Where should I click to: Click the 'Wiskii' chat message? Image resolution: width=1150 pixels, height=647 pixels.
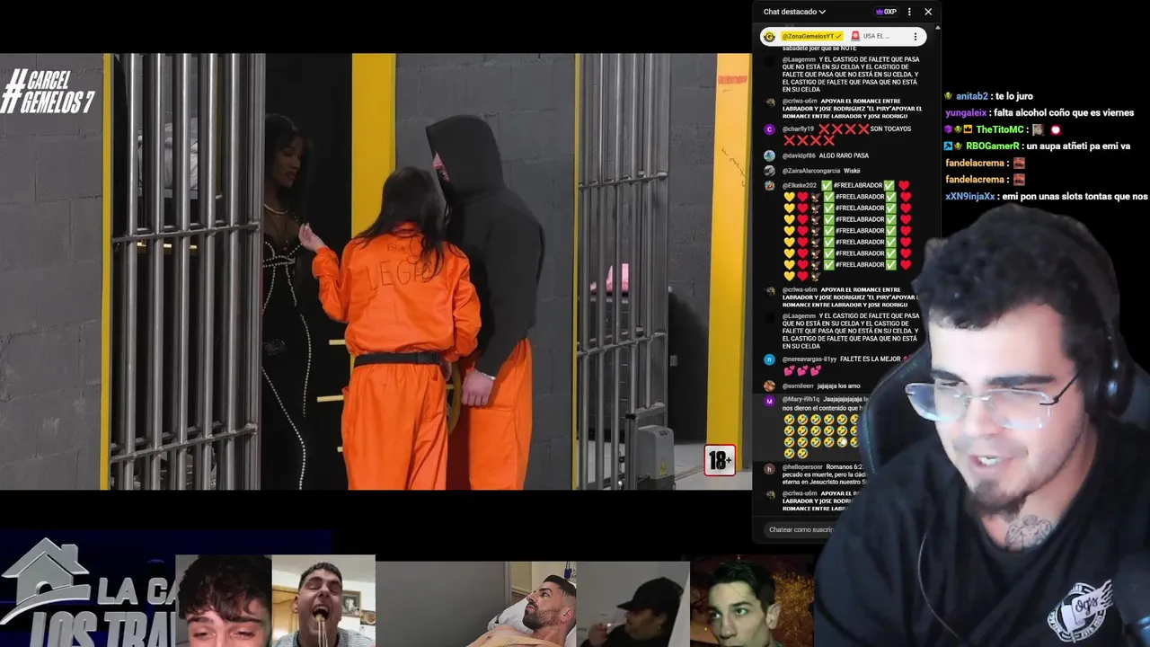click(x=852, y=171)
